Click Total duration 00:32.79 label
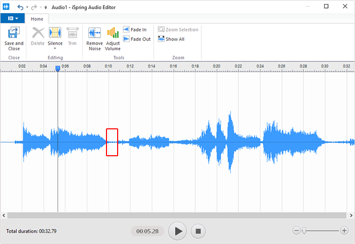This screenshot has width=355, height=244. point(31,231)
